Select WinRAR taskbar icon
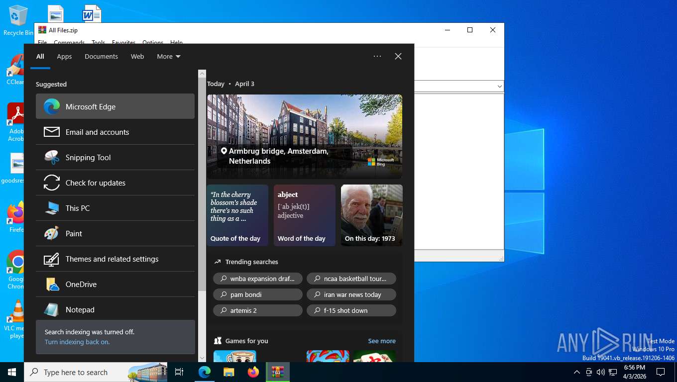The width and height of the screenshot is (677, 382). point(278,372)
